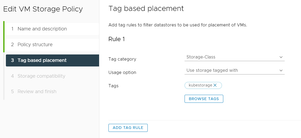Screen dimensions: 301x138
Task: Click the chevron arrow beside Storage-Class
Action: pyautogui.click(x=281, y=57)
